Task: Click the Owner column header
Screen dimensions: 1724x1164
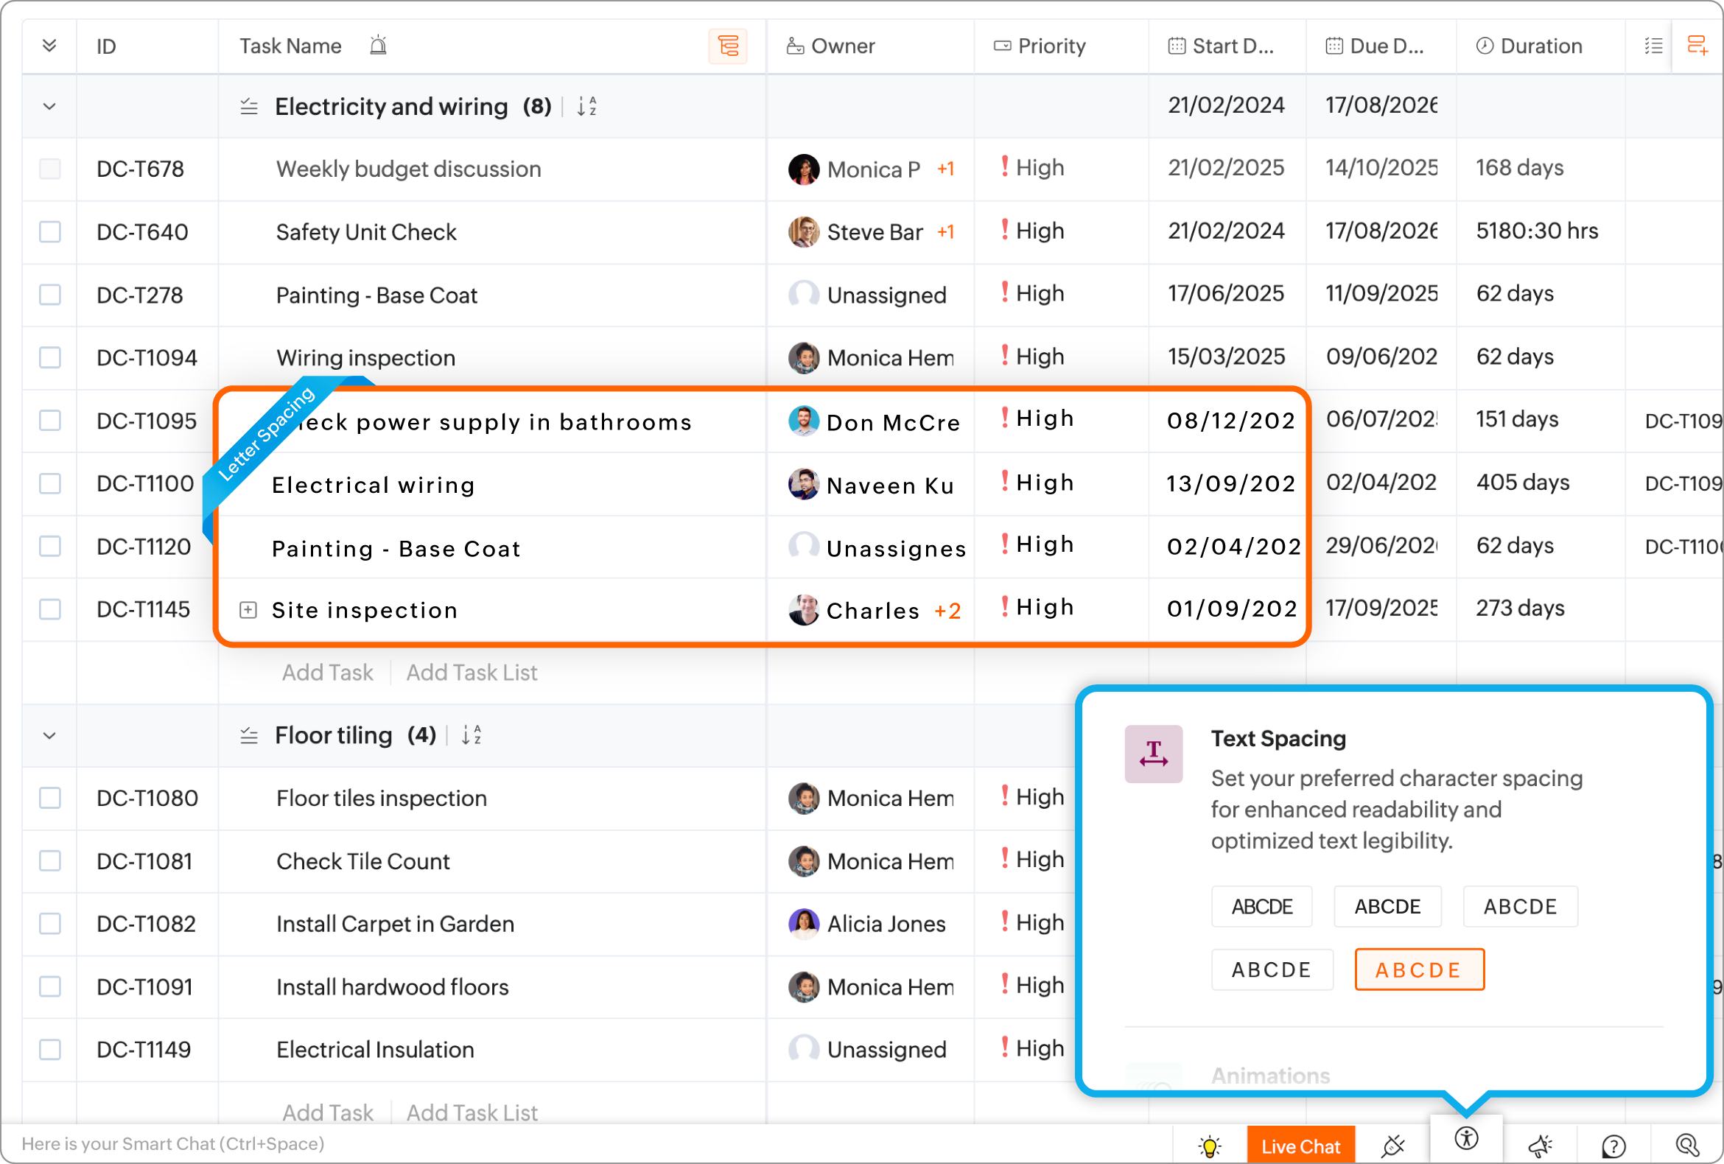Action: pos(842,46)
